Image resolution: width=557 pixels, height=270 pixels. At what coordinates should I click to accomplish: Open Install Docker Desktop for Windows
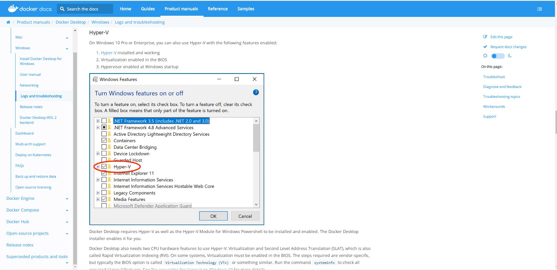[41, 61]
